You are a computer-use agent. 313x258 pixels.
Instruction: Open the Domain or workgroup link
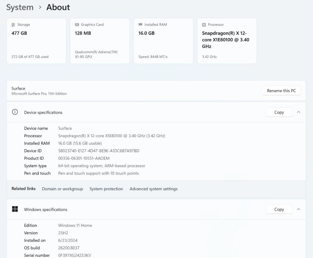click(62, 189)
